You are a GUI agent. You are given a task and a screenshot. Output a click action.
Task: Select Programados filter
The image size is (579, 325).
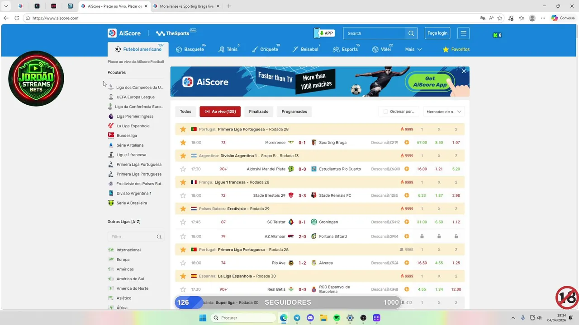pyautogui.click(x=294, y=111)
